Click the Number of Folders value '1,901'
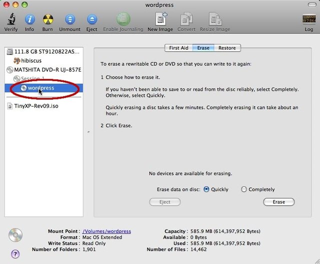Screen dimensions: 320x264 point(89,249)
